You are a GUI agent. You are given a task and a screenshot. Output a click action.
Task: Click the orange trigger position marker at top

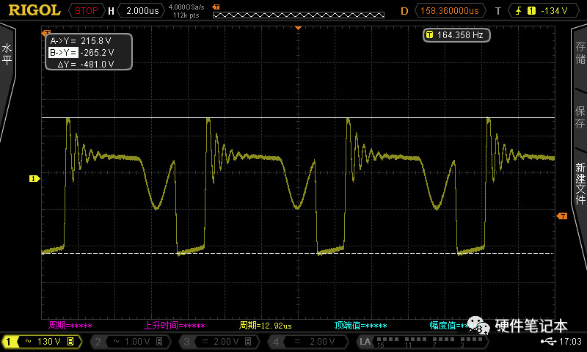click(299, 27)
